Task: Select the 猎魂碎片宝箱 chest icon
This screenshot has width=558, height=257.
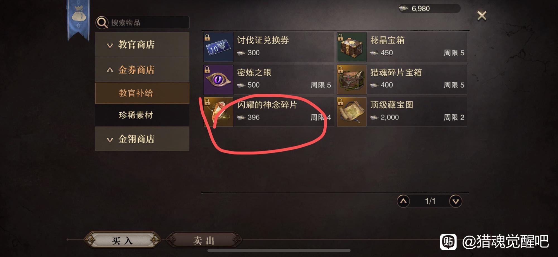Action: coord(352,80)
